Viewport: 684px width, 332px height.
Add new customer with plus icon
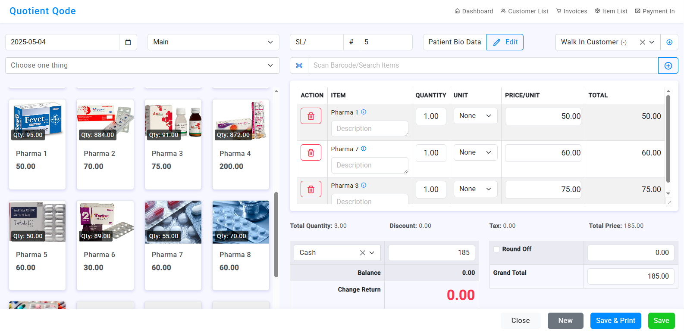click(x=669, y=42)
